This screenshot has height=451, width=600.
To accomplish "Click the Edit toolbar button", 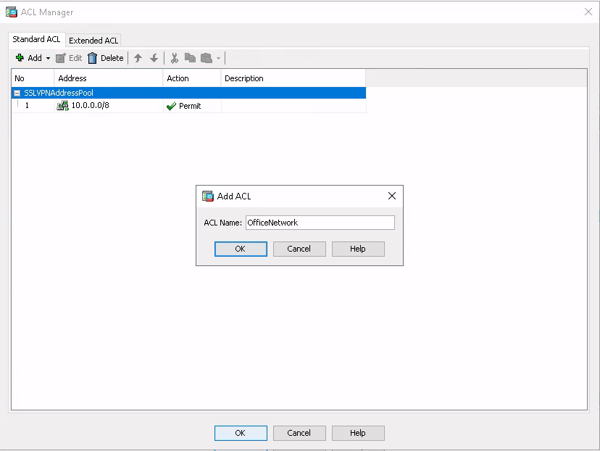I will coord(69,58).
